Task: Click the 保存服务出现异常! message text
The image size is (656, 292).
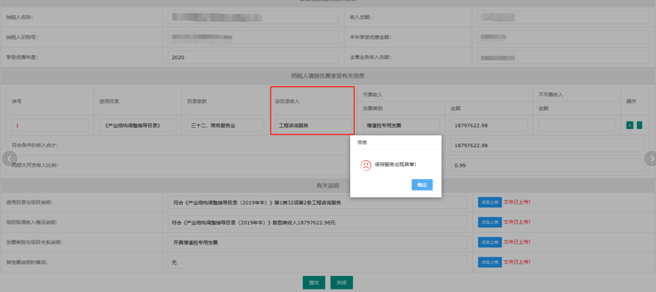Action: coord(395,165)
